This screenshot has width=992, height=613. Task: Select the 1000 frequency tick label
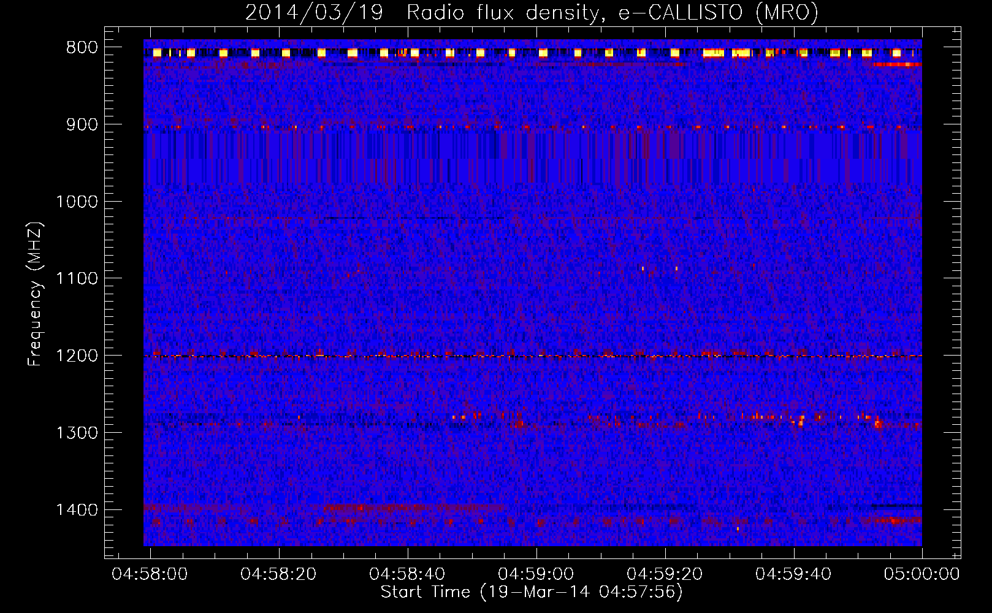[77, 202]
